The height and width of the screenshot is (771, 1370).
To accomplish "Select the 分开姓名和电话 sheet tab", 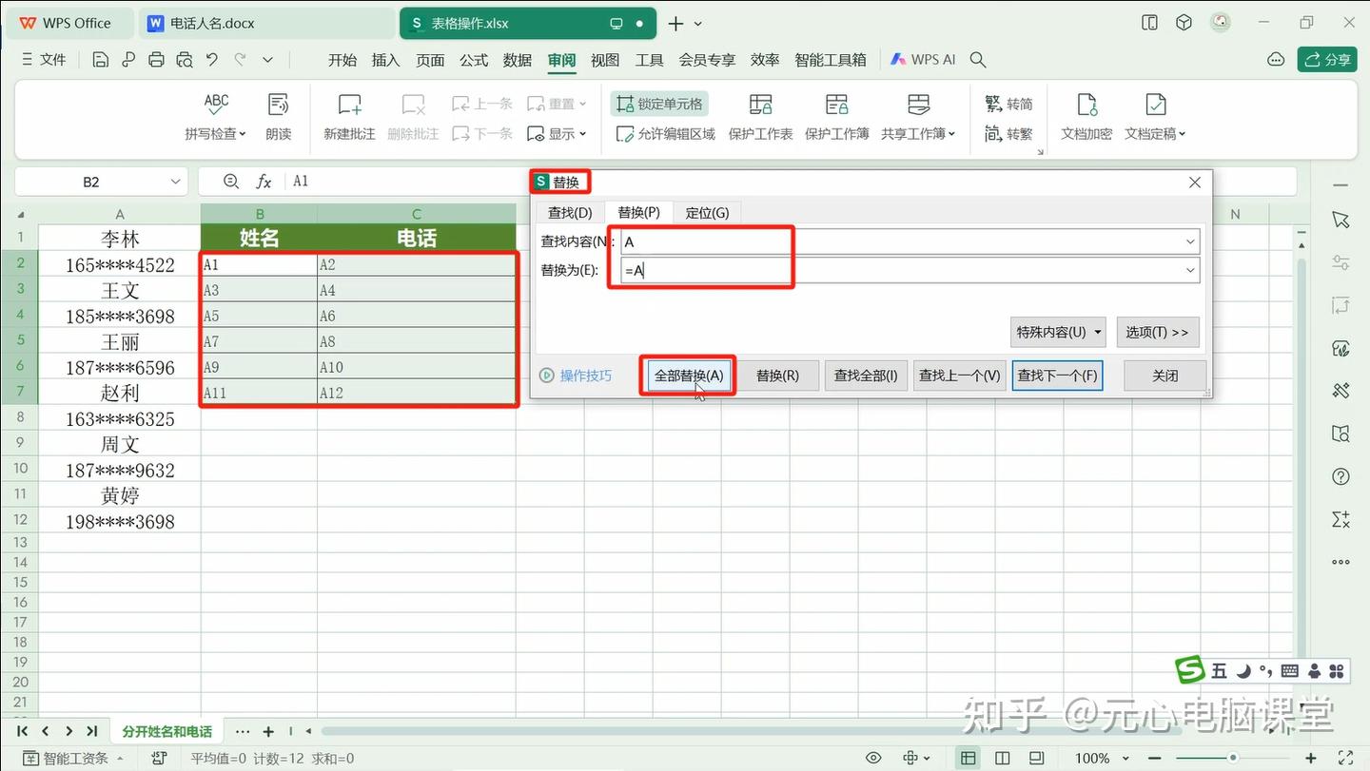I will [x=167, y=731].
